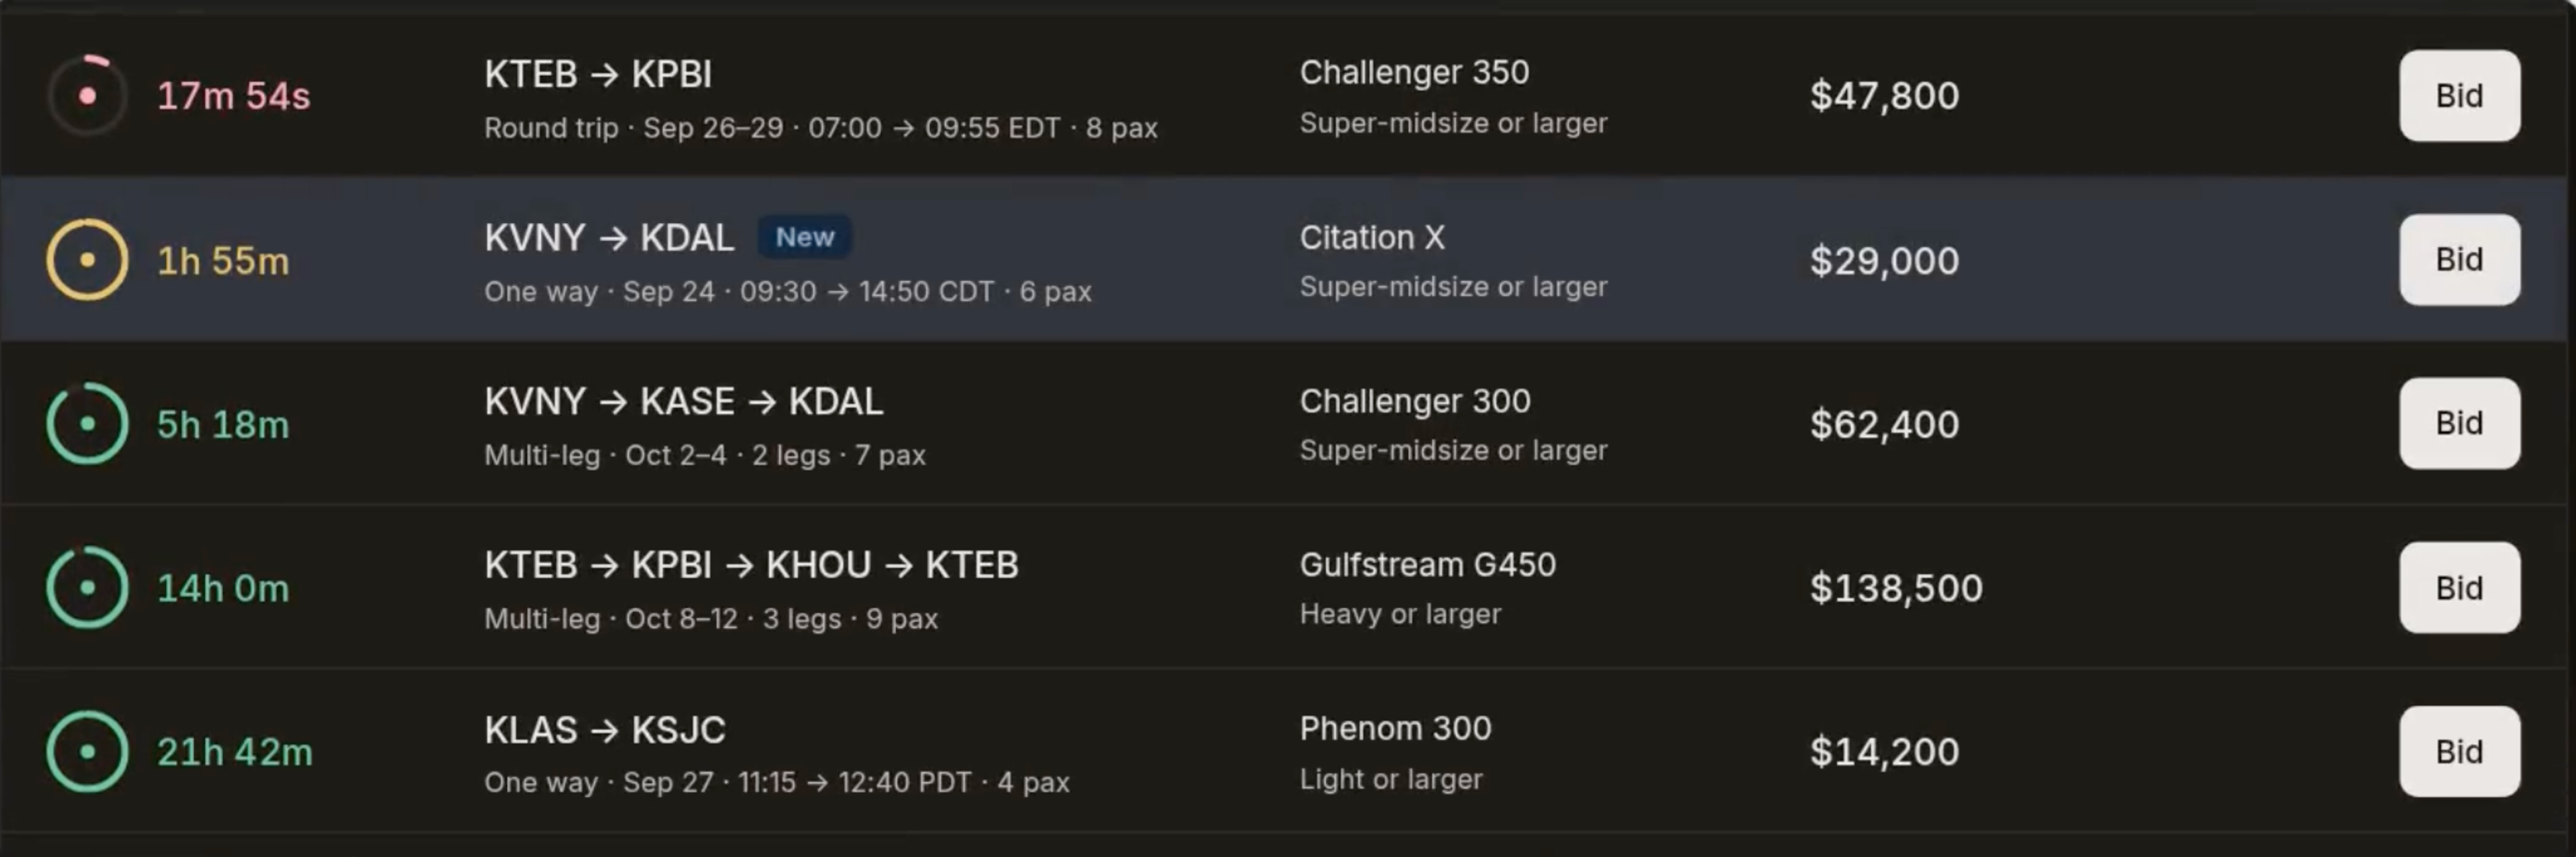Click the New badge beside KVNY → KDAL
Viewport: 2576px width, 857px height.
805,237
